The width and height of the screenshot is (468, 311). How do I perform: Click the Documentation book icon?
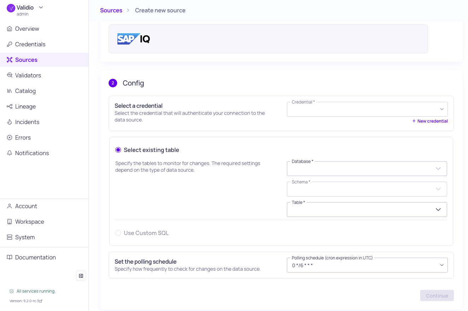[x=10, y=257]
